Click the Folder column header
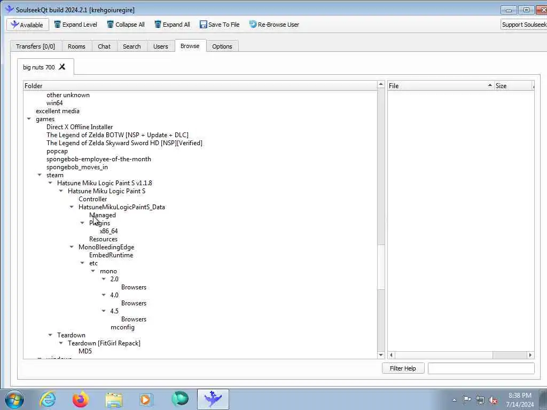Viewport: 547px width, 410px height. coord(200,86)
